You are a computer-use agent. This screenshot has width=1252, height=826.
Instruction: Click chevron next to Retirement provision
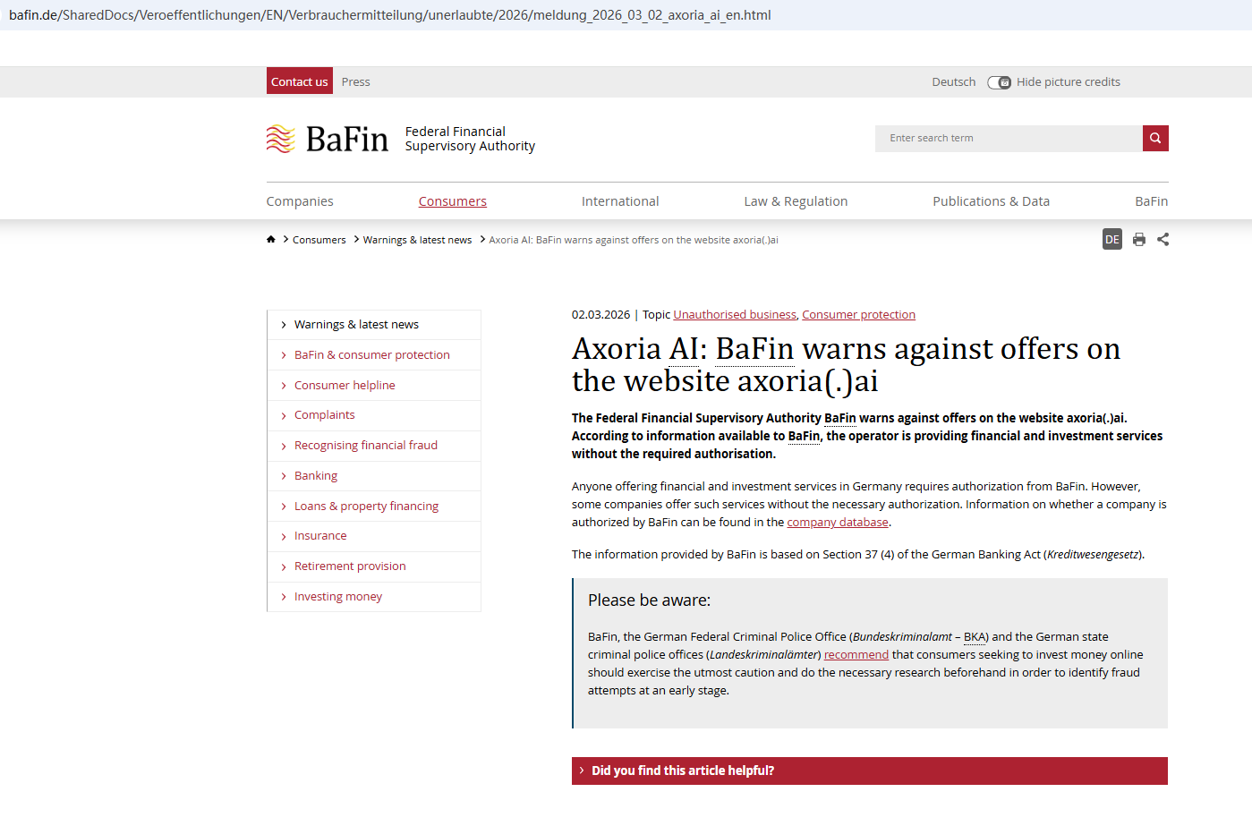pos(284,566)
